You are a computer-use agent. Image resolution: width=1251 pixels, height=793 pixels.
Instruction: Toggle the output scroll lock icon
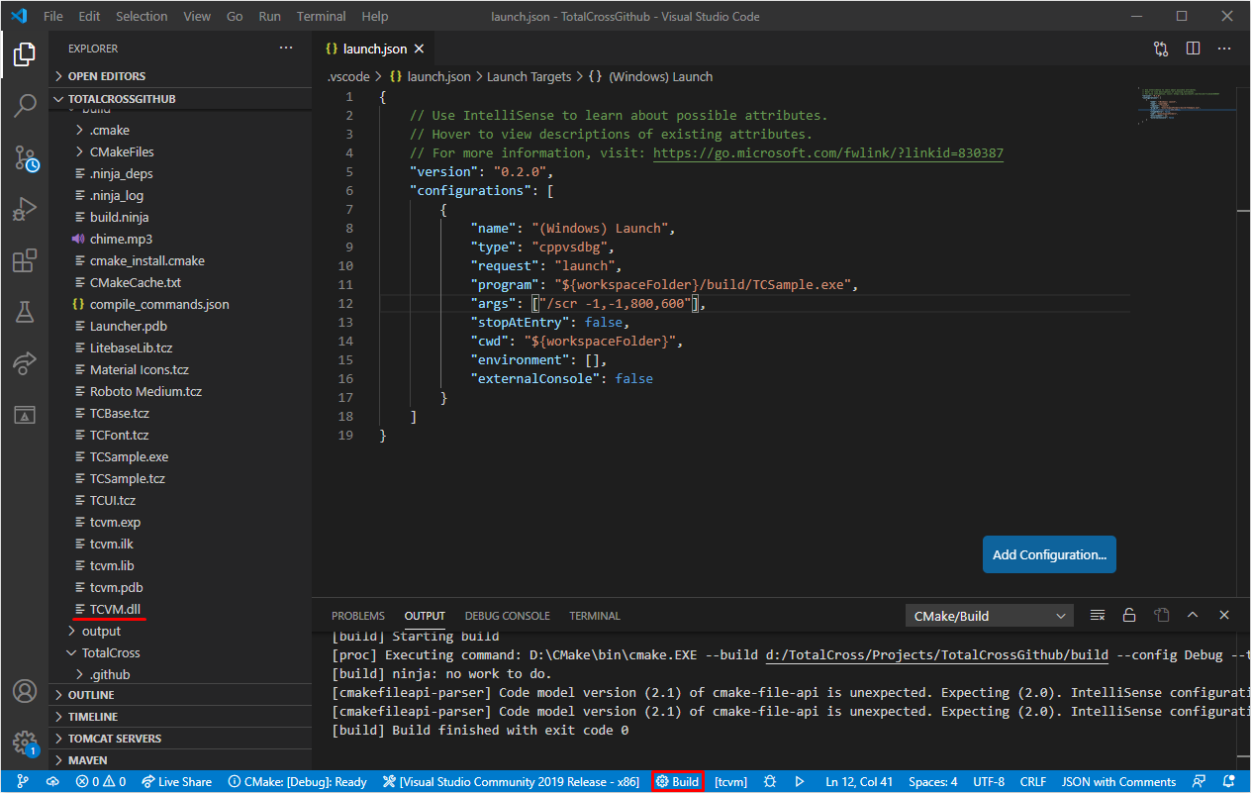1129,616
